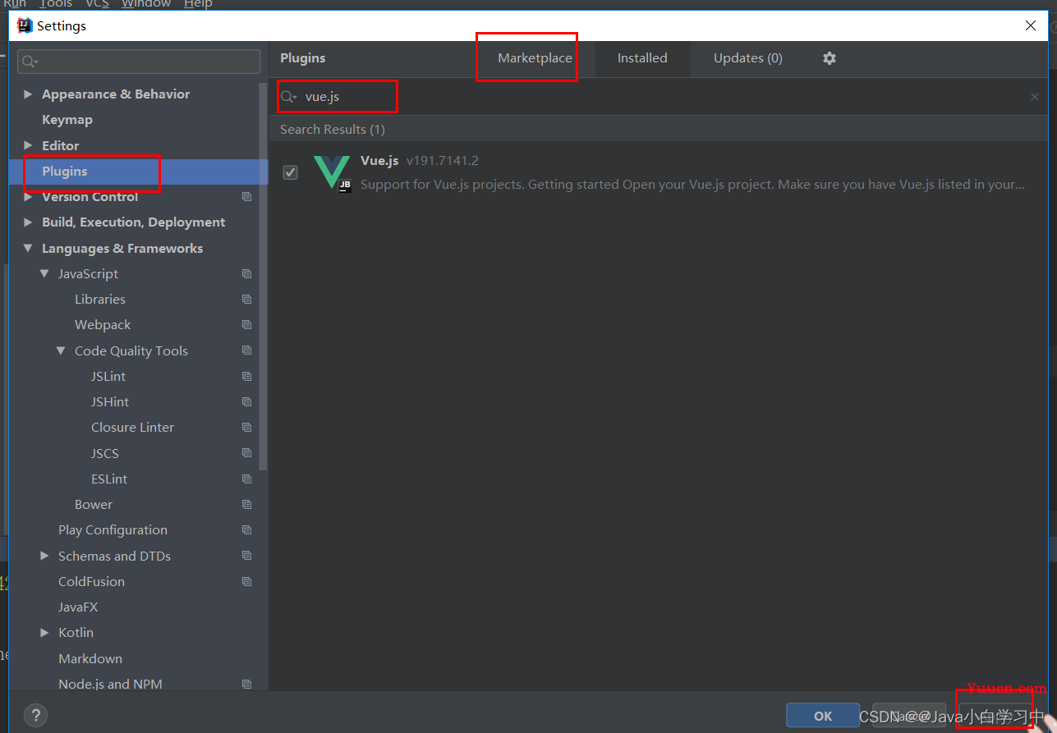
Task: Click the settings search magnifier icon
Action: [x=30, y=62]
